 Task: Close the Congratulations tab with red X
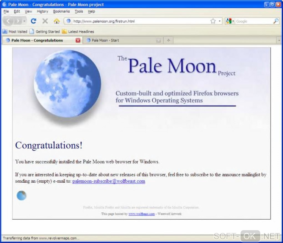[x=78, y=40]
